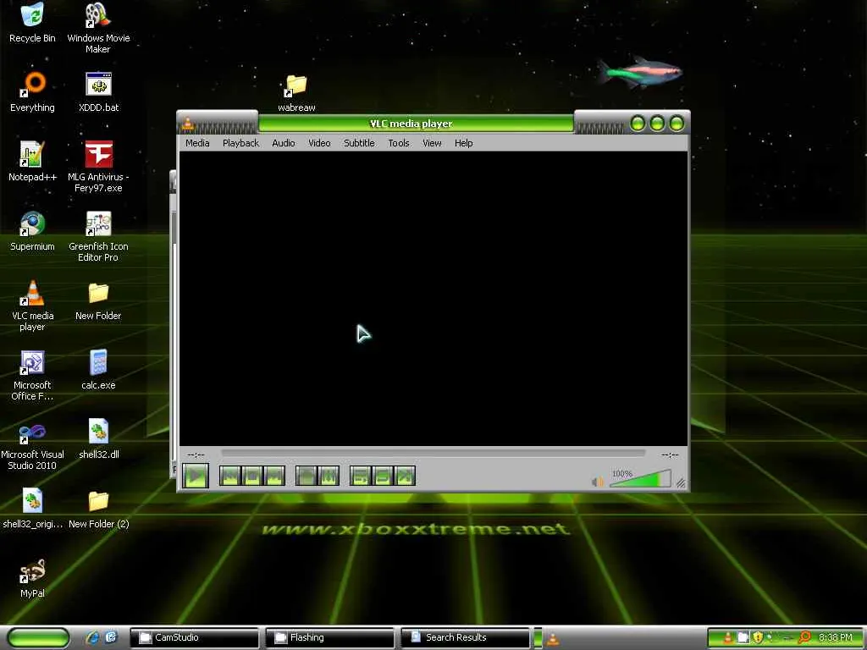Open the View menu in VLC
This screenshot has height=650, width=867.
pyautogui.click(x=432, y=143)
